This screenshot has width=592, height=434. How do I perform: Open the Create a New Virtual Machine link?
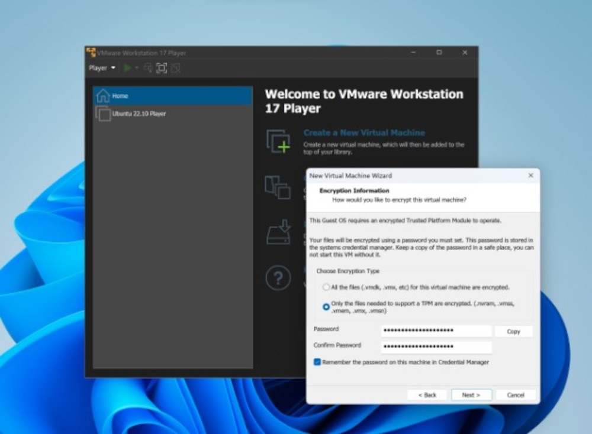[x=364, y=133]
